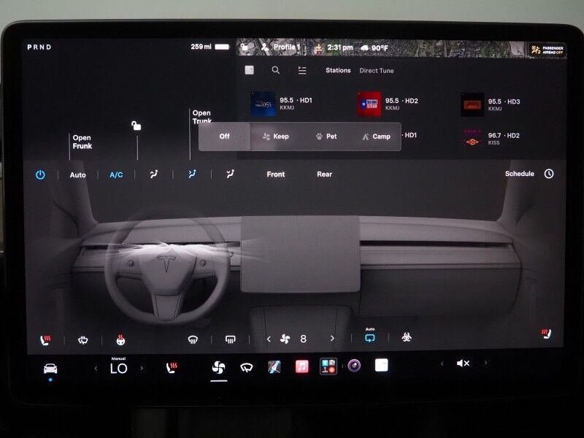The width and height of the screenshot is (584, 438).
Task: Open the dashcam camera app
Action: coord(354,366)
